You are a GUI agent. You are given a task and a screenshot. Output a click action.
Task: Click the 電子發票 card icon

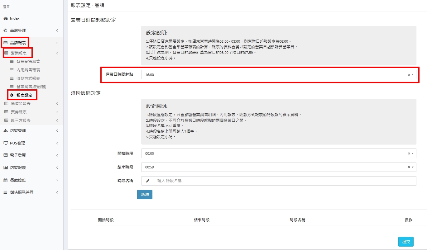[x=5, y=155]
